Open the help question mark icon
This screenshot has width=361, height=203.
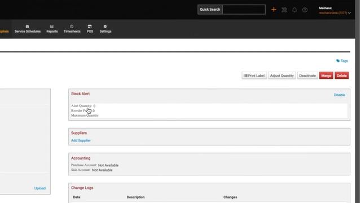[305, 10]
